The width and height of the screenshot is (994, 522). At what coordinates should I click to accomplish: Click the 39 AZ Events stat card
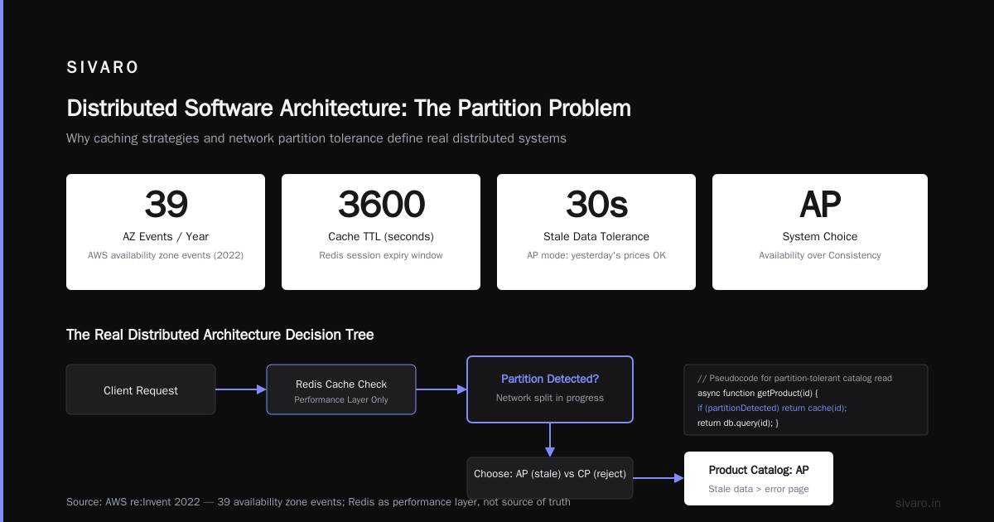tap(166, 232)
